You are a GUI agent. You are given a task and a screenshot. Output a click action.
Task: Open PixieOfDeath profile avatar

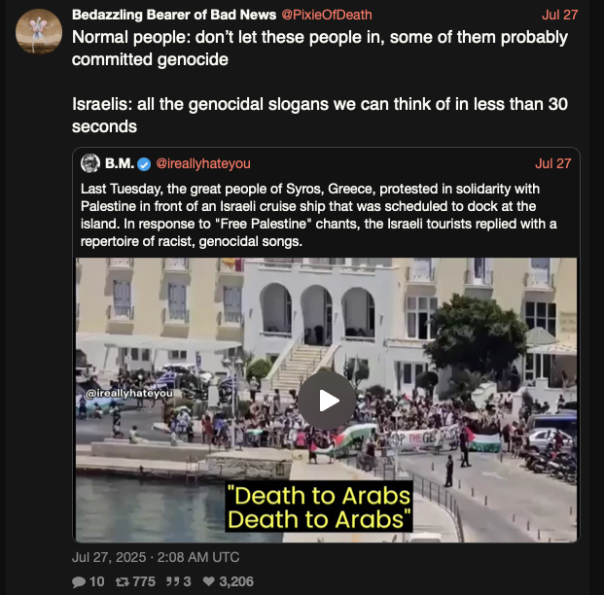tap(39, 31)
